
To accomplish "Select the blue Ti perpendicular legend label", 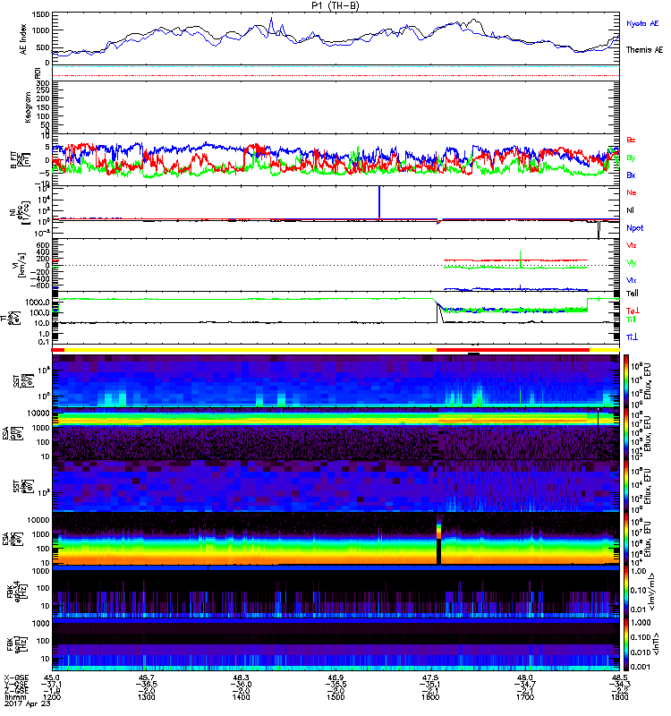I will (x=632, y=337).
